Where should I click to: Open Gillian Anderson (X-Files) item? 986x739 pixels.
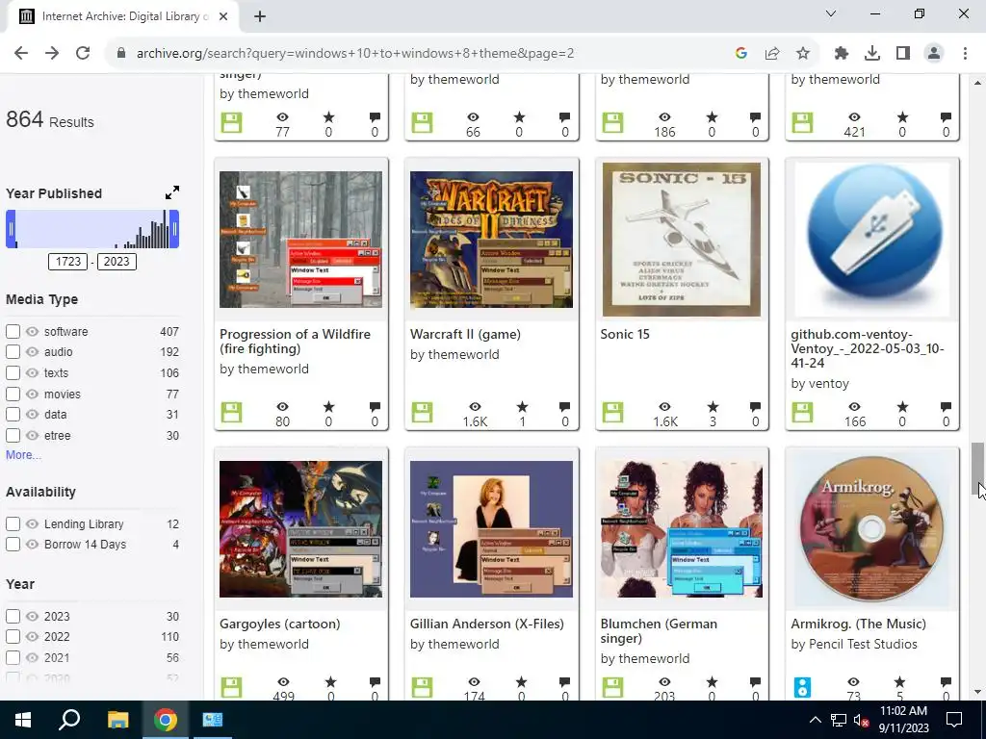486,624
